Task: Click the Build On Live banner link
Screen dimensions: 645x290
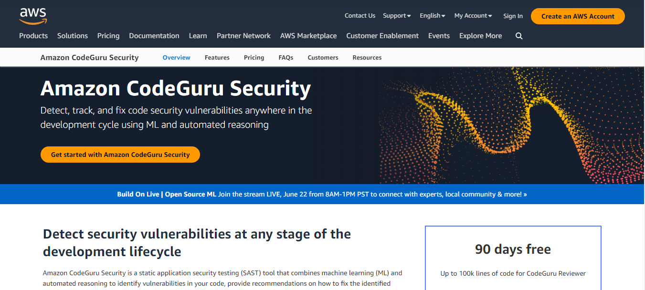Action: coord(322,195)
